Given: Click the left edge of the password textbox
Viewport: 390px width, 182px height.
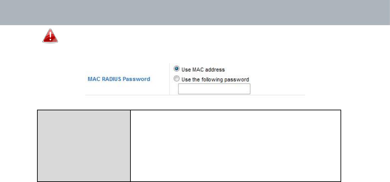Looking at the screenshot, I should coord(179,89).
